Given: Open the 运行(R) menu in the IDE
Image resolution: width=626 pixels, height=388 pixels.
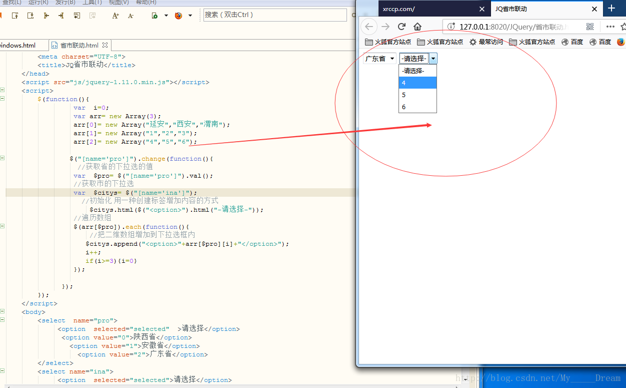Looking at the screenshot, I should click(38, 3).
